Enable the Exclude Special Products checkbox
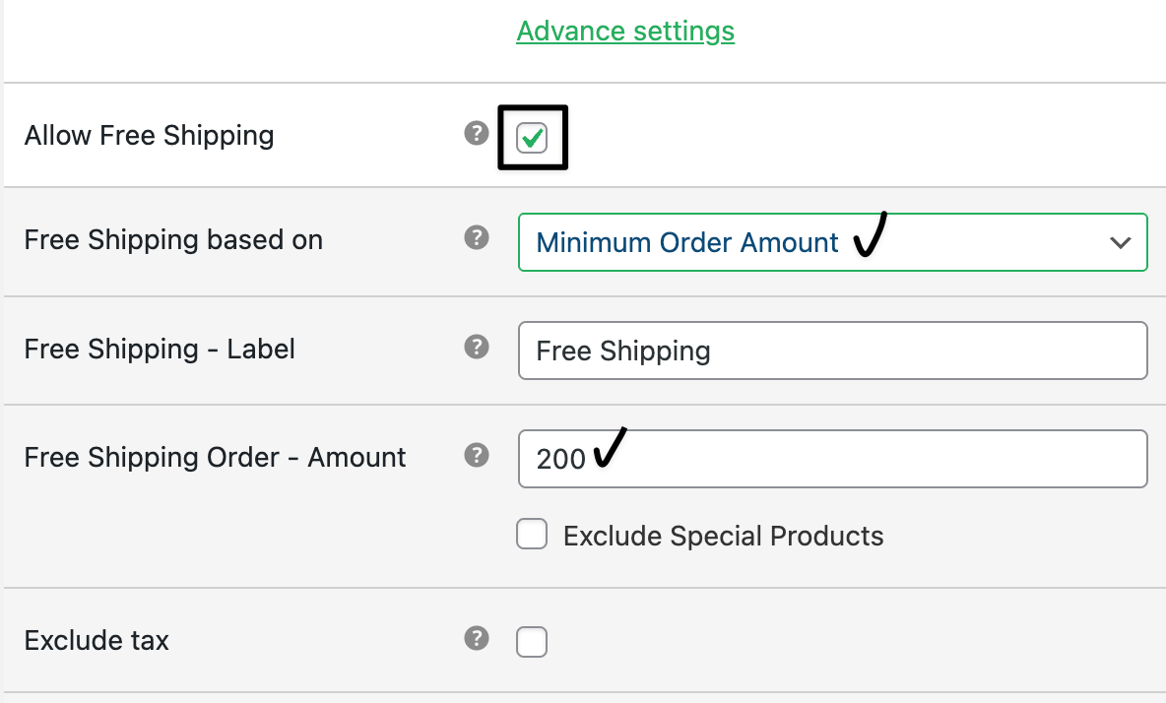Viewport: 1166px width, 703px height. click(532, 535)
